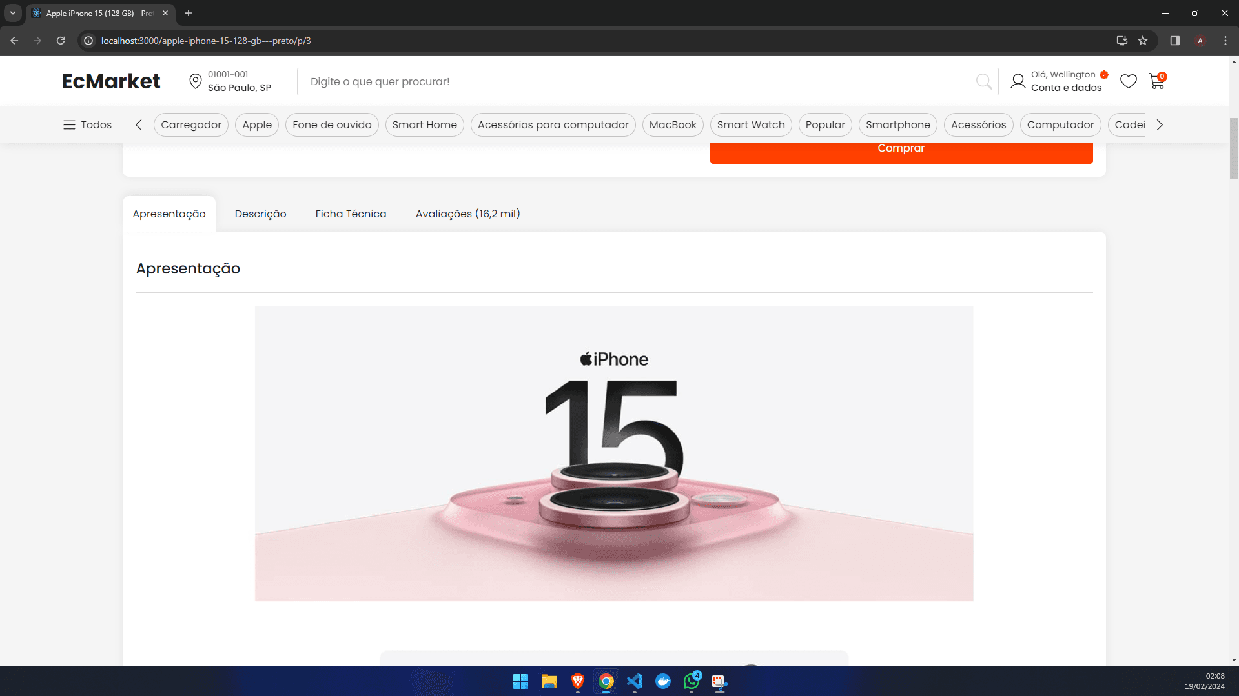1239x696 pixels.
Task: Select the Smart Watch category chip
Action: coord(751,124)
